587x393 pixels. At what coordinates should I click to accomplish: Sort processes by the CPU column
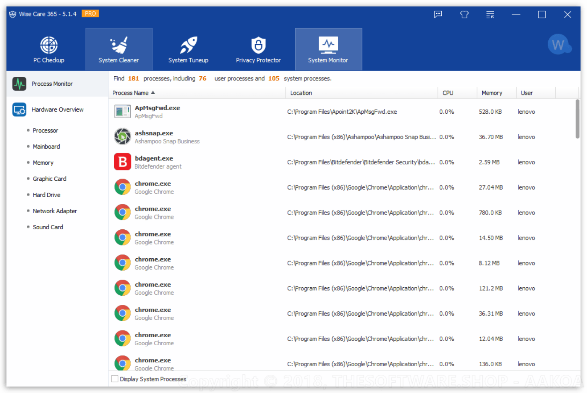457,93
